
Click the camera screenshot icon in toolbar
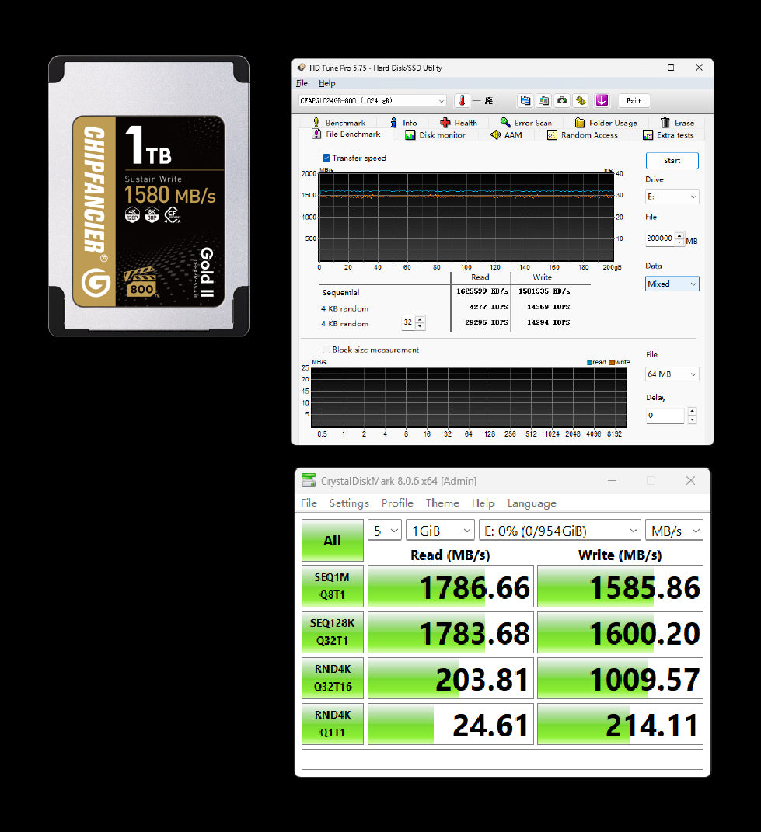pyautogui.click(x=562, y=100)
